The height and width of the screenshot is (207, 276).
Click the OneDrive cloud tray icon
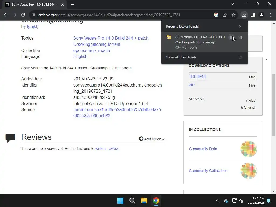click(x=226, y=201)
